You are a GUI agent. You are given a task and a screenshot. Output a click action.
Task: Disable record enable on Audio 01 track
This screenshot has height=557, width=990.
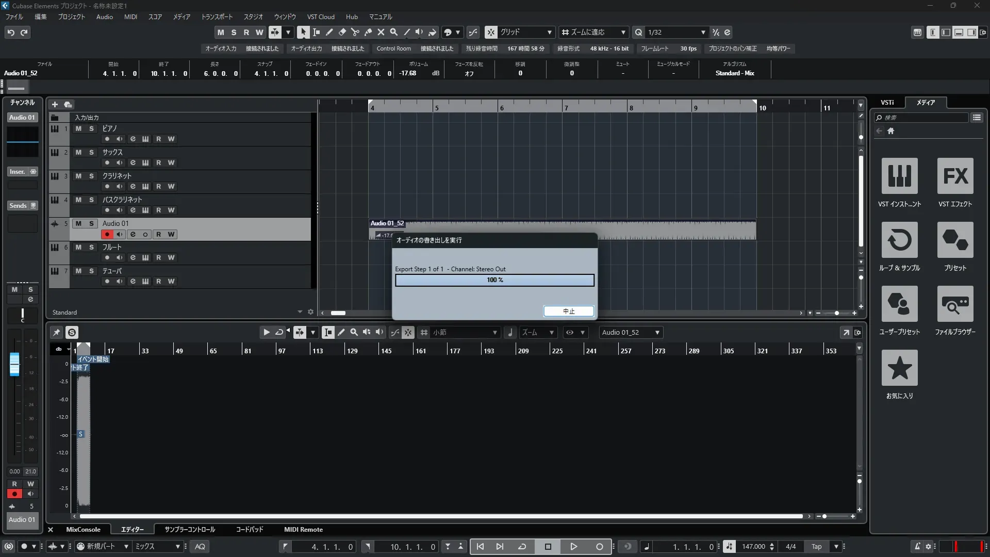tap(107, 234)
